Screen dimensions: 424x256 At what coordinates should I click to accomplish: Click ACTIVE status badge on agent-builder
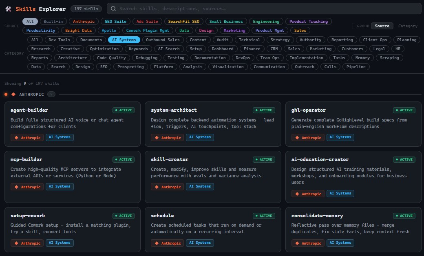(124, 110)
